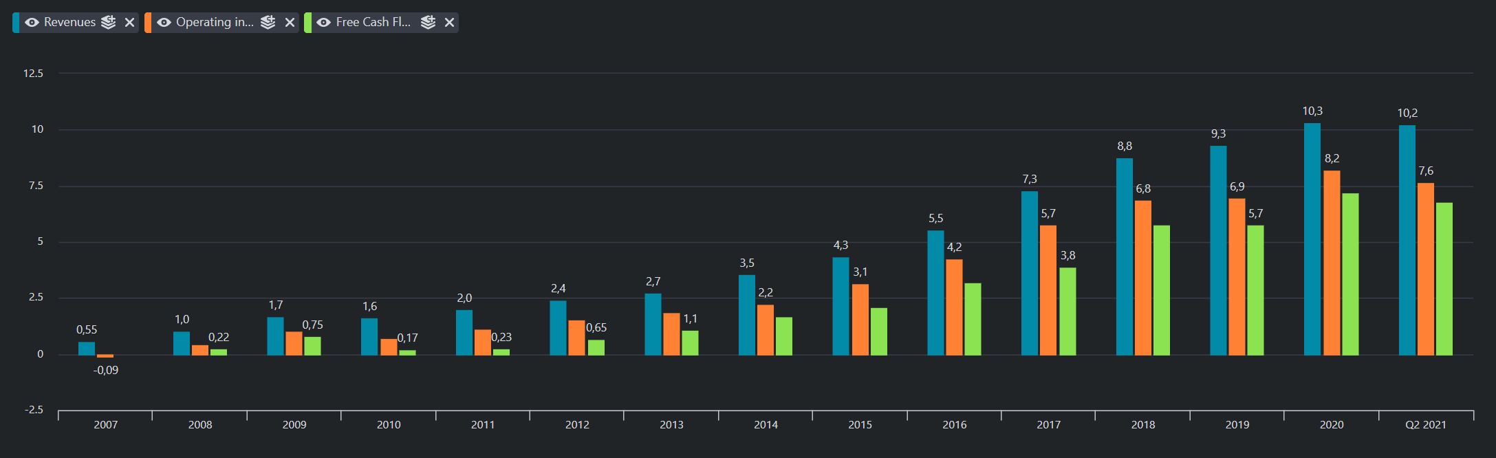
Task: Click the unlabeled green bar for 2018
Action: coord(1162,290)
